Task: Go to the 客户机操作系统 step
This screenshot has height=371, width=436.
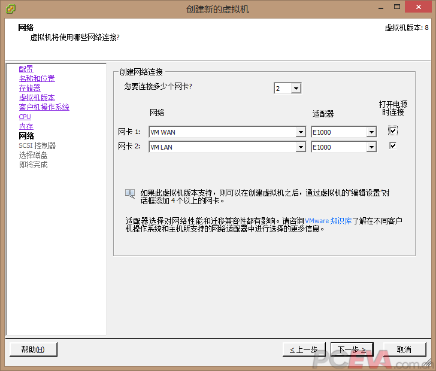Action: (44, 107)
